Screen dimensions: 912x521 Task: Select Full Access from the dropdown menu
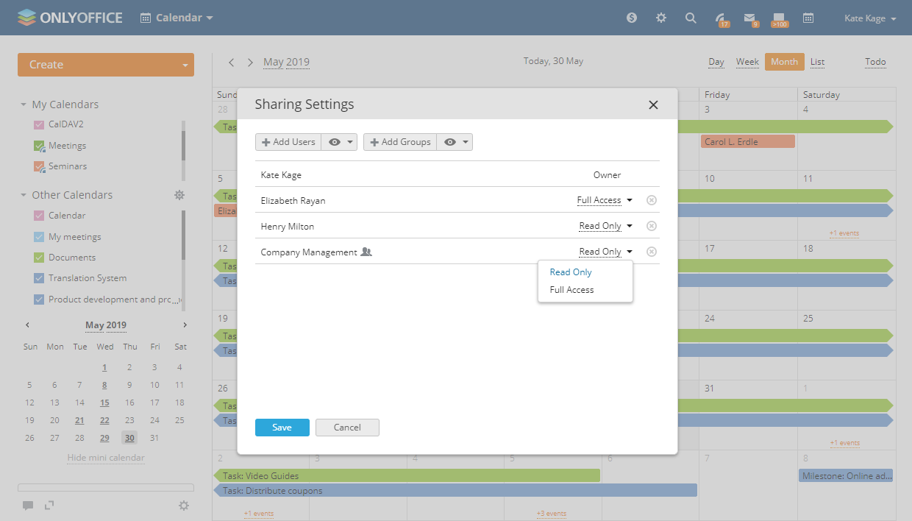(x=571, y=290)
